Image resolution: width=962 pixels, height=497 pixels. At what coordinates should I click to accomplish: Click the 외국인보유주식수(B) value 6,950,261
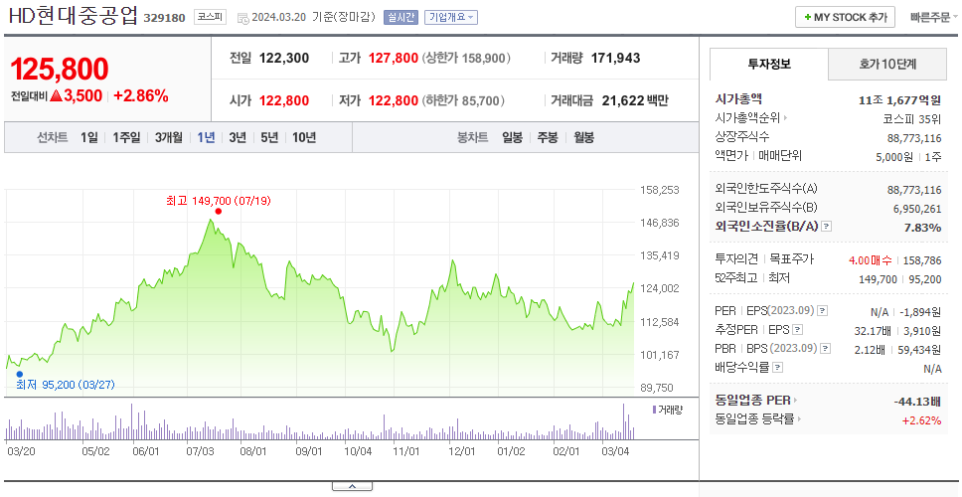click(x=917, y=209)
